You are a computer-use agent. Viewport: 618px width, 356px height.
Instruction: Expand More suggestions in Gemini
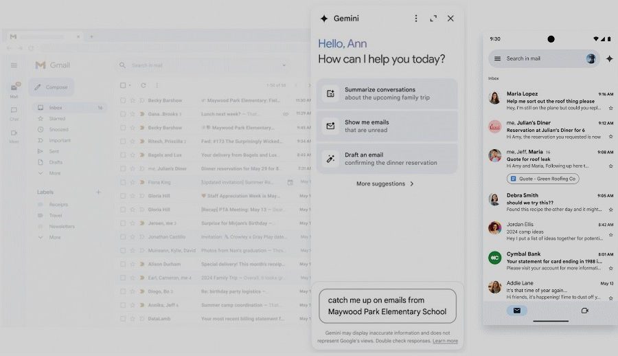[385, 183]
